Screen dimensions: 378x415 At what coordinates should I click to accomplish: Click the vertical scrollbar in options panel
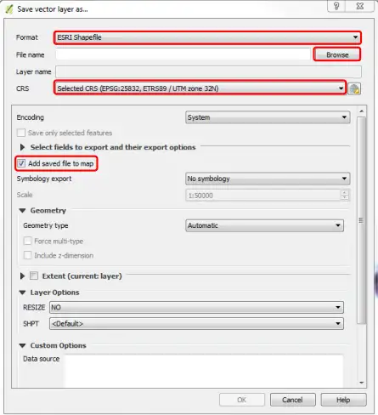pos(361,220)
